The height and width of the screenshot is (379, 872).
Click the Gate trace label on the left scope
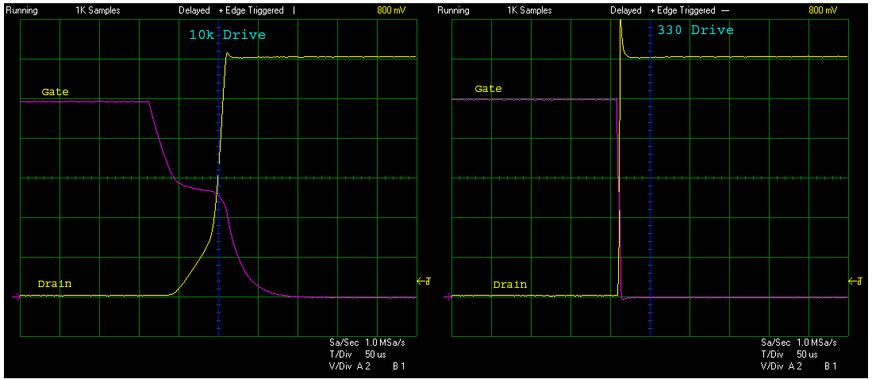click(55, 92)
